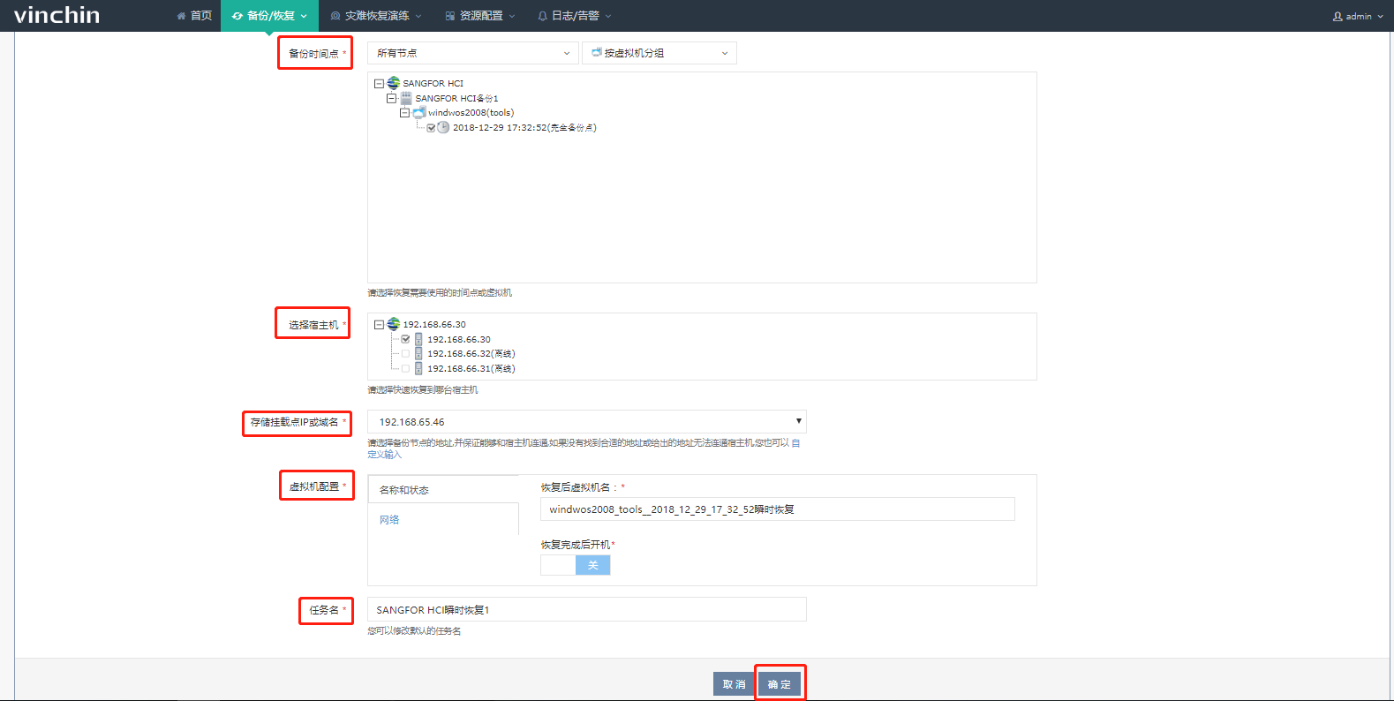The image size is (1394, 701).
Task: Click the restore icon beside 备份/恢复
Action: pos(237,16)
